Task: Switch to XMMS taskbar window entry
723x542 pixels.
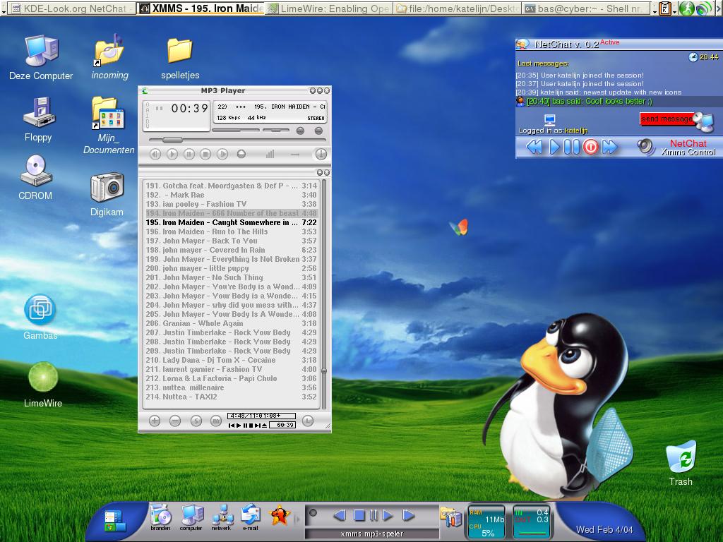Action: 201,8
